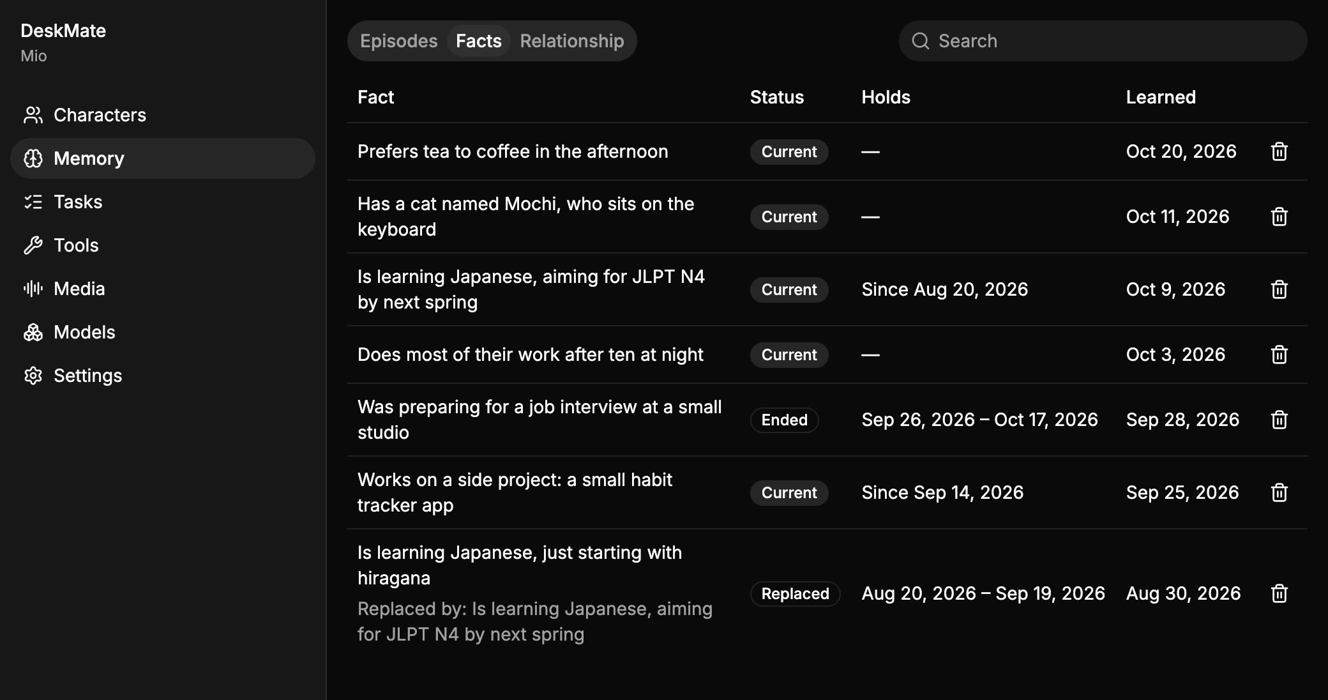
Task: Select the 'Has a cat named Mochi' fact
Action: pos(526,217)
